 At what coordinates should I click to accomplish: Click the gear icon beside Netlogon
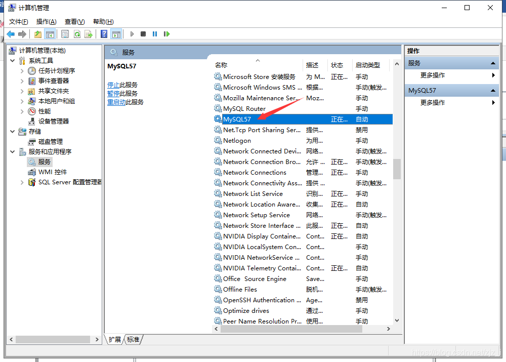(218, 140)
